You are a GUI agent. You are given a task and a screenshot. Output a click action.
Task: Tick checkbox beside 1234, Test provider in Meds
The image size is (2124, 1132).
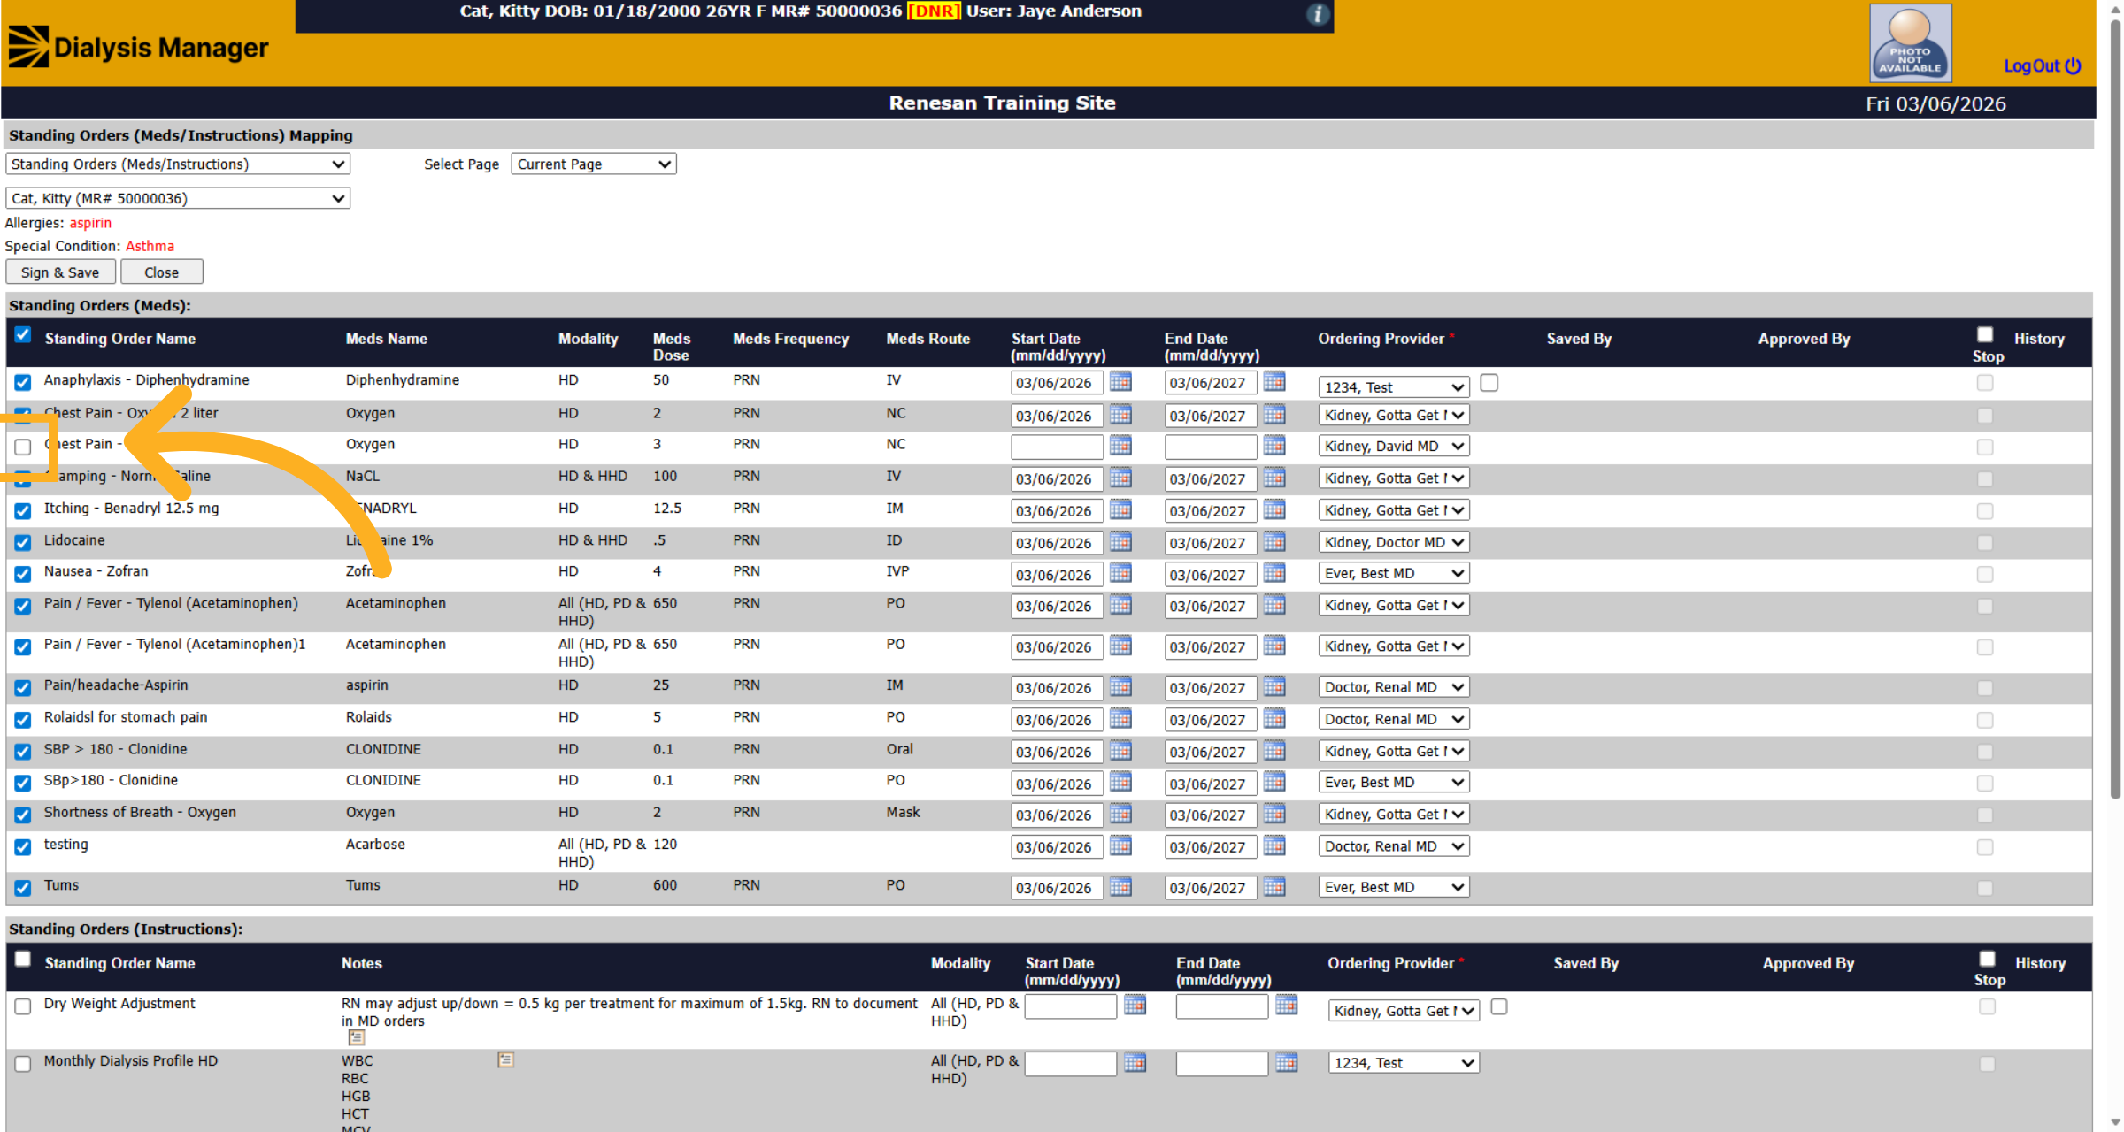click(1489, 383)
